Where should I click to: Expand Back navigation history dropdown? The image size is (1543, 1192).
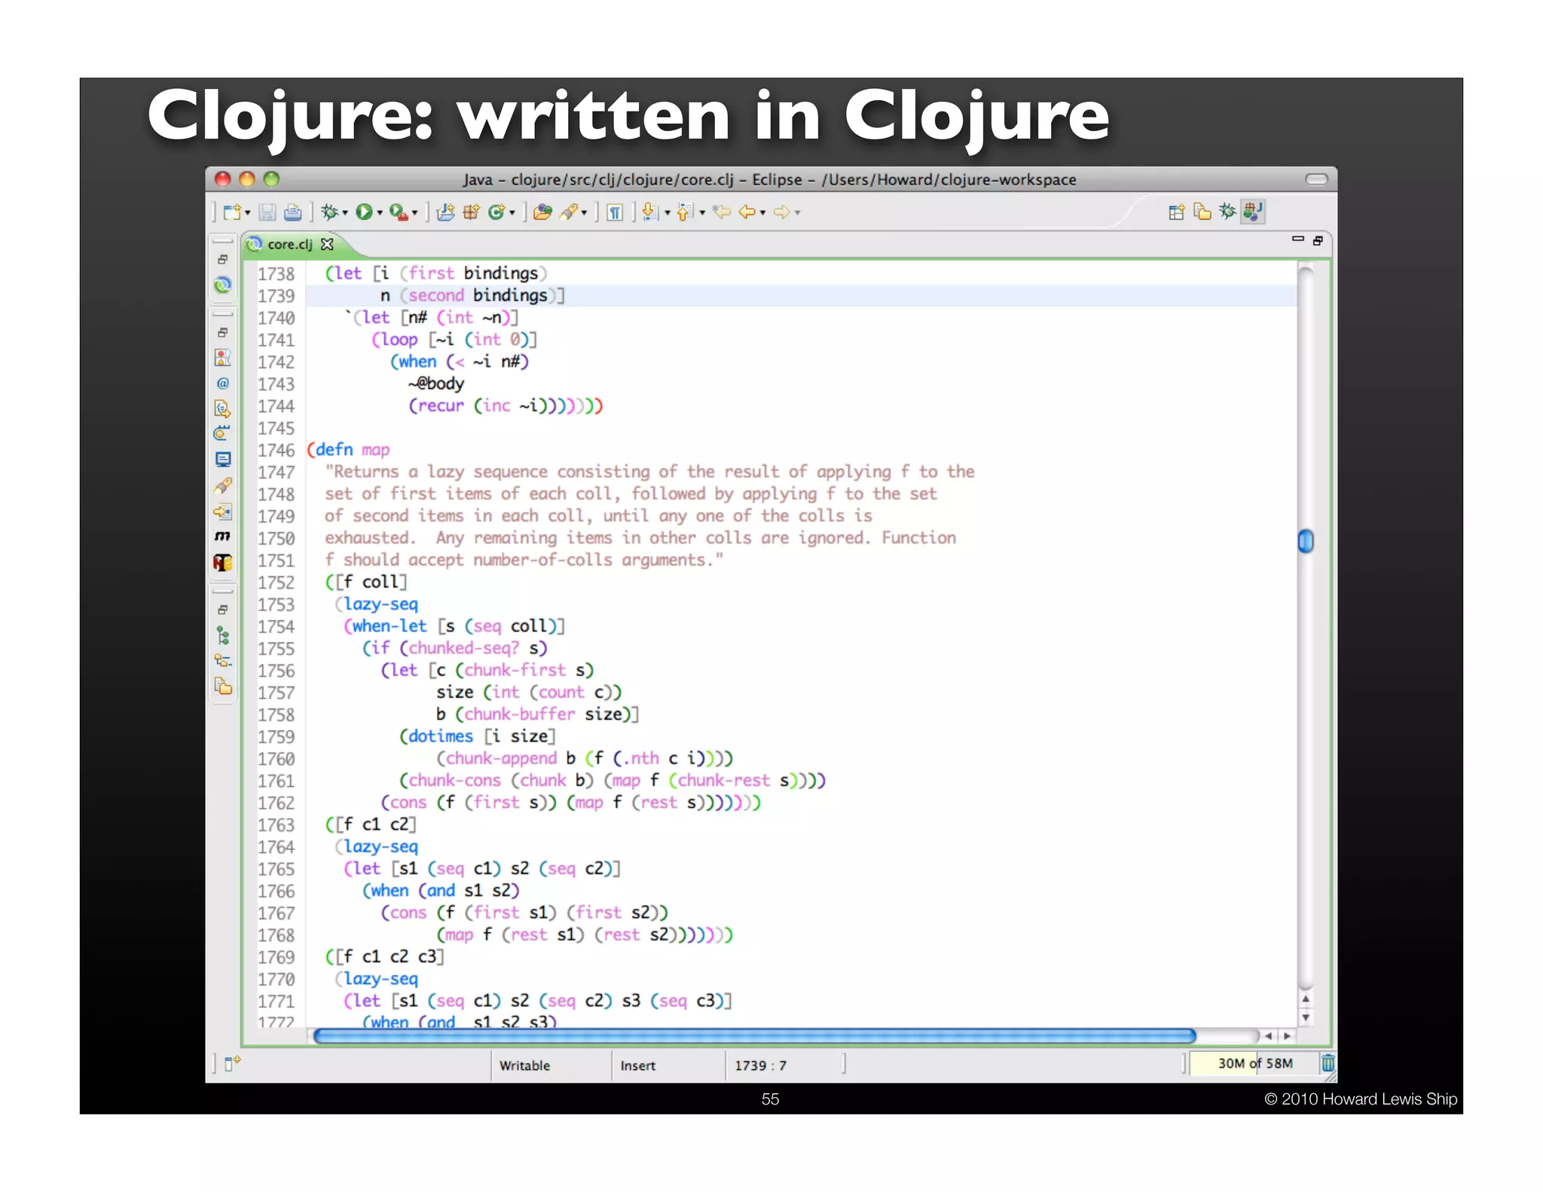pos(763,213)
